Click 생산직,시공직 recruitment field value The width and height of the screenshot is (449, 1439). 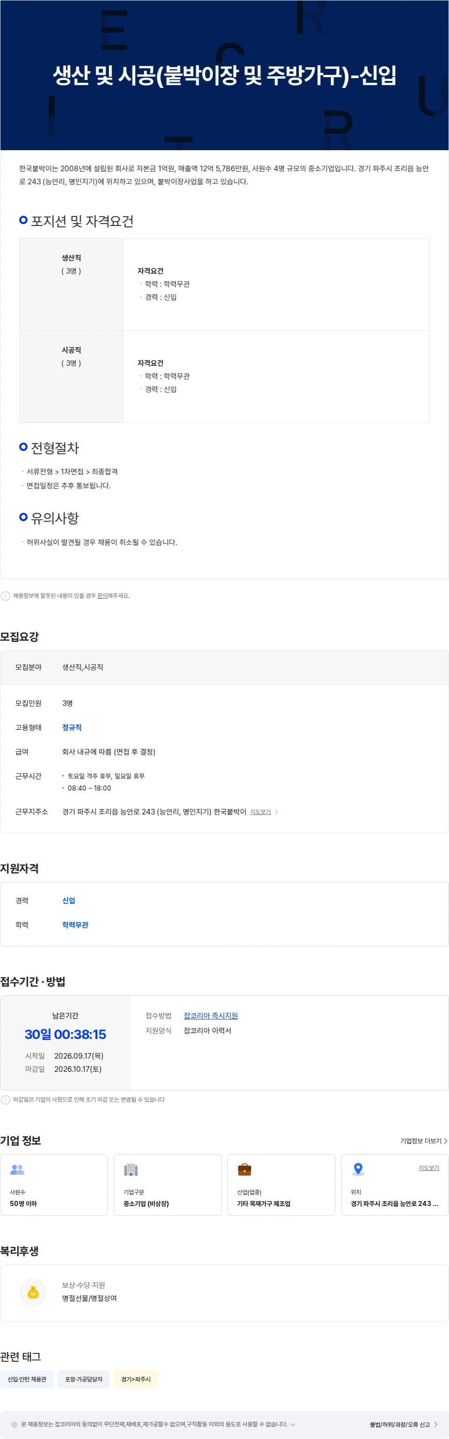coord(83,667)
